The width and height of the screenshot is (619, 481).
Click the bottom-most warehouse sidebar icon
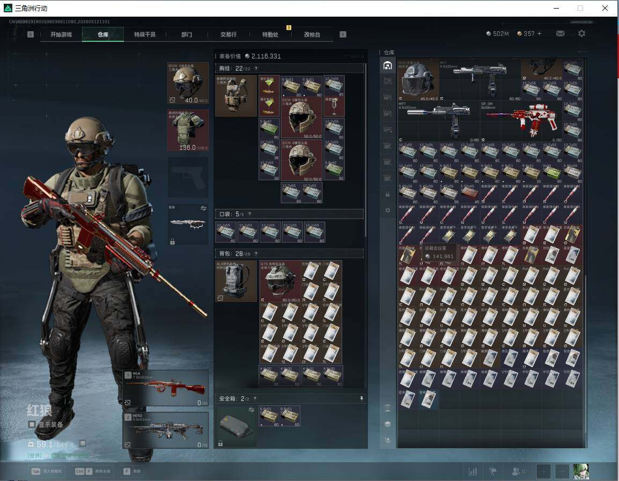click(x=387, y=440)
